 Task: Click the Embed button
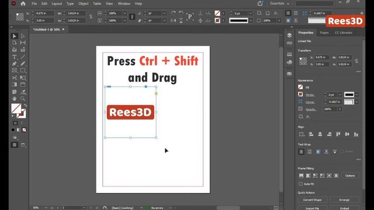click(344, 208)
